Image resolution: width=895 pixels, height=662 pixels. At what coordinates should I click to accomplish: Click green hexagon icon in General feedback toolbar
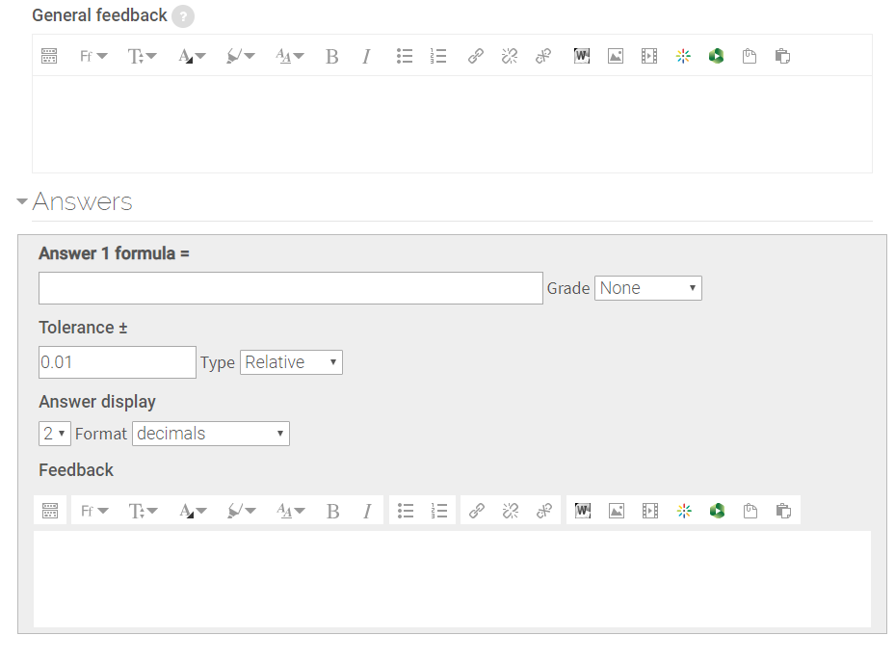click(x=717, y=56)
